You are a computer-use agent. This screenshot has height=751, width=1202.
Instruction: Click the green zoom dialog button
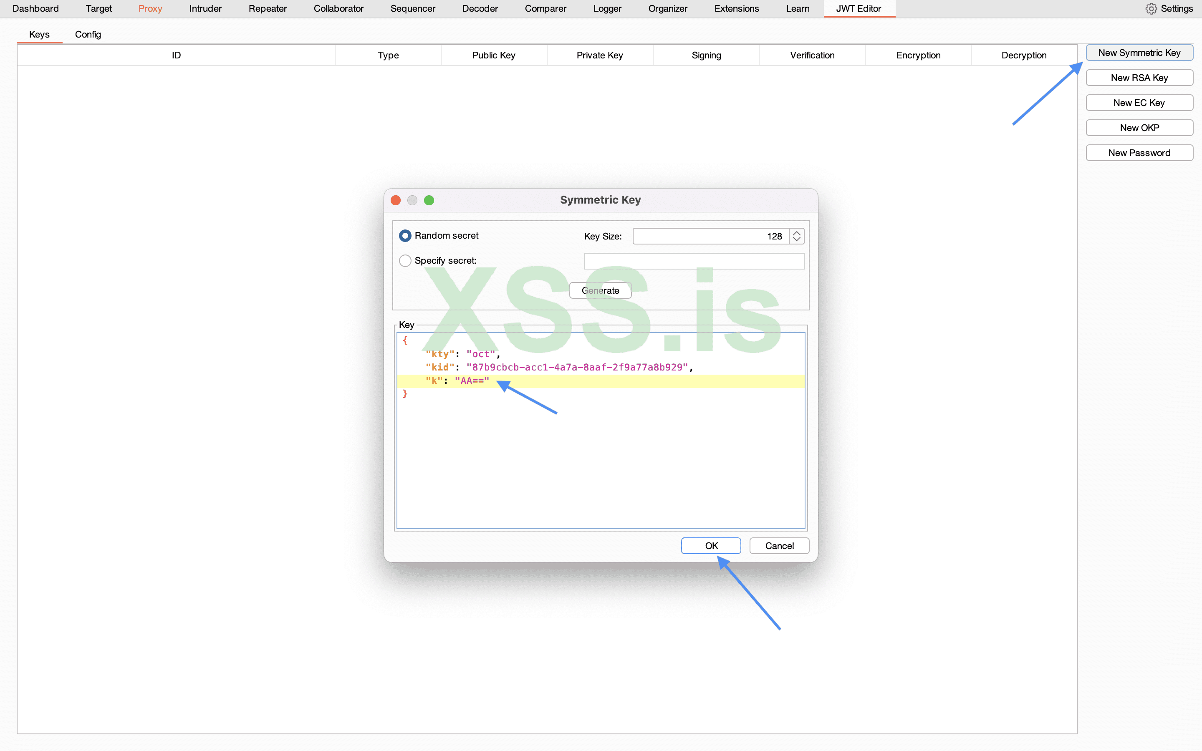tap(429, 200)
